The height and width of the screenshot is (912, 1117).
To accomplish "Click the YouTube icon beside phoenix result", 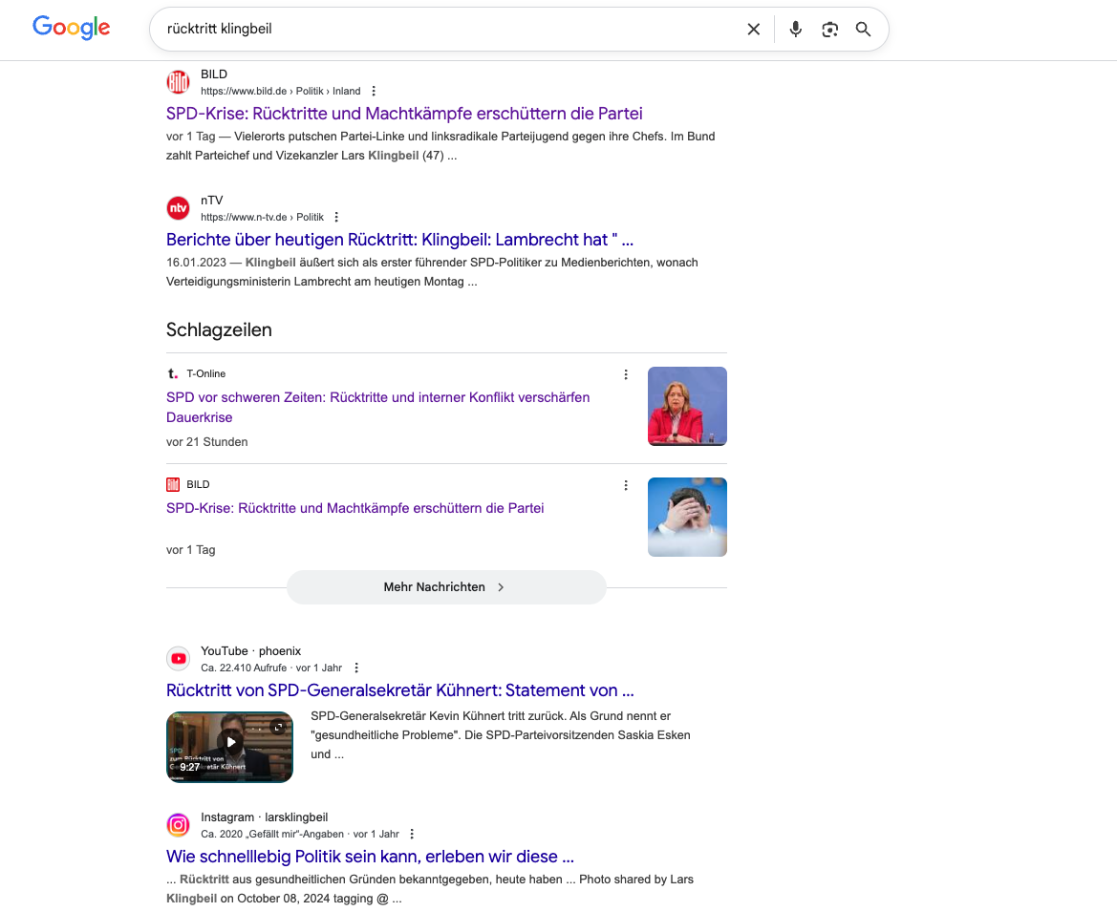I will pos(178,659).
